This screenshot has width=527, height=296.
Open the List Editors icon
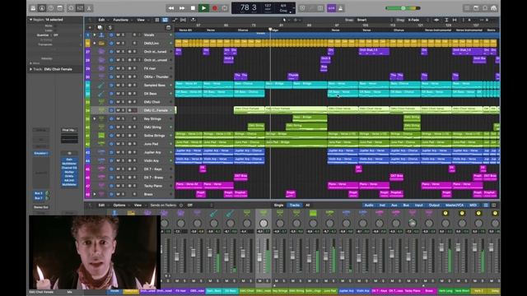pos(467,8)
